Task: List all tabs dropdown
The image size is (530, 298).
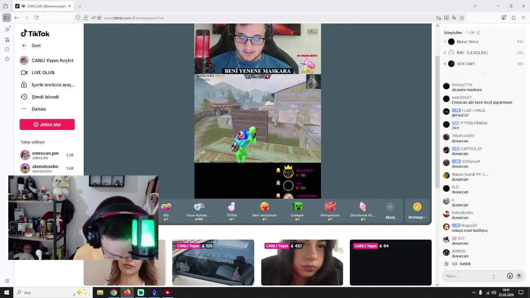Action: [x=475, y=6]
